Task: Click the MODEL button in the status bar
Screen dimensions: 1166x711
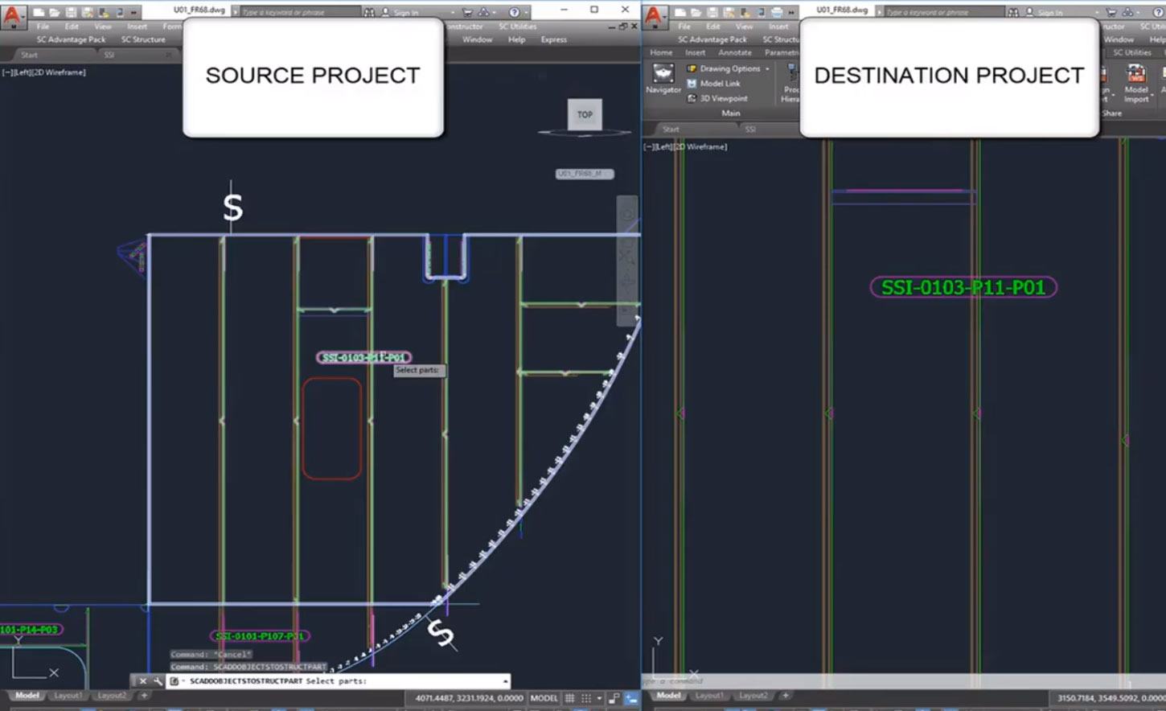Action: click(544, 698)
